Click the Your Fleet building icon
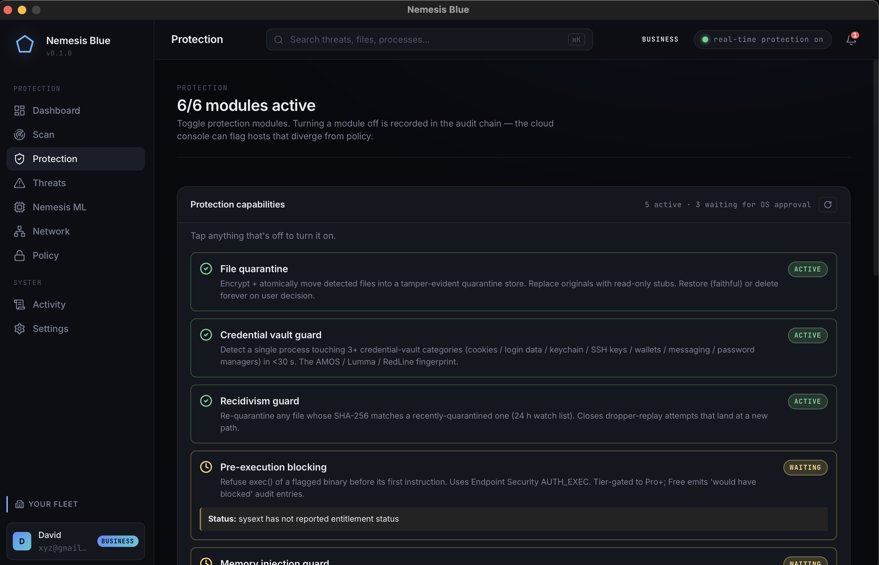879x565 pixels. [20, 504]
